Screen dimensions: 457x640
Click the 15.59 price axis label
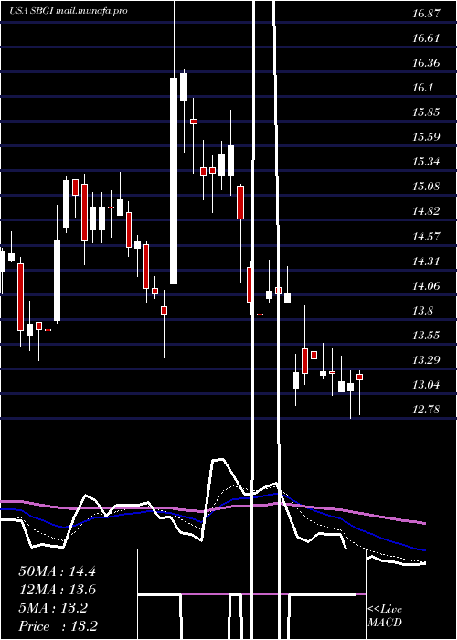[426, 136]
